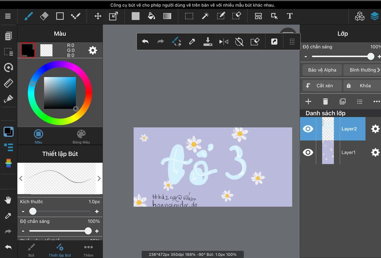Show previous brush preview with left chevron
This screenshot has height=258, width=381.
21,178
